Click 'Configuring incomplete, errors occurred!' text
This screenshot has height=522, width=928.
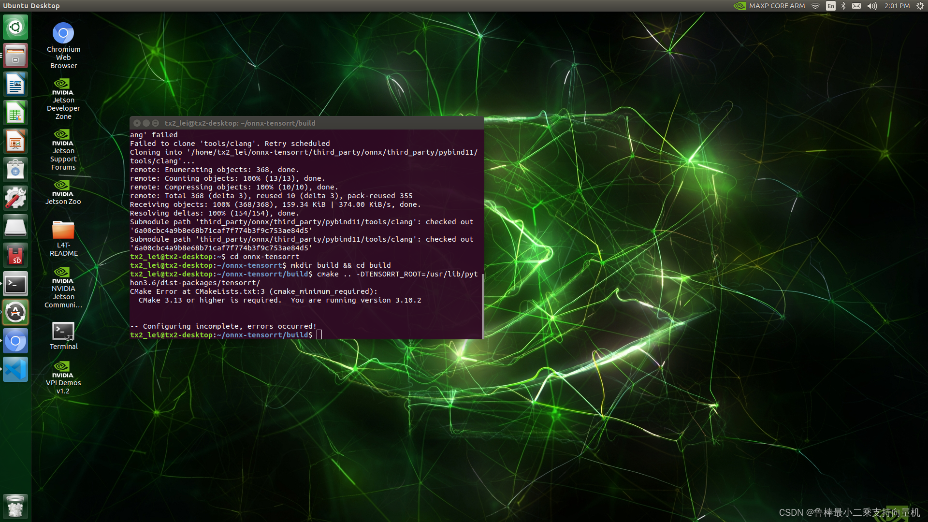pyautogui.click(x=230, y=326)
